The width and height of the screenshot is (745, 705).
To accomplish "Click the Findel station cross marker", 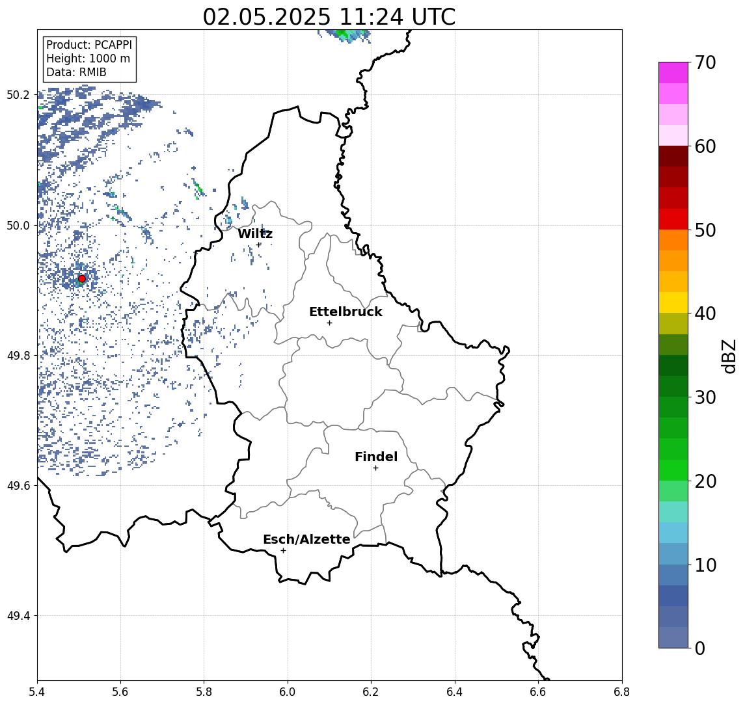I will click(x=375, y=468).
